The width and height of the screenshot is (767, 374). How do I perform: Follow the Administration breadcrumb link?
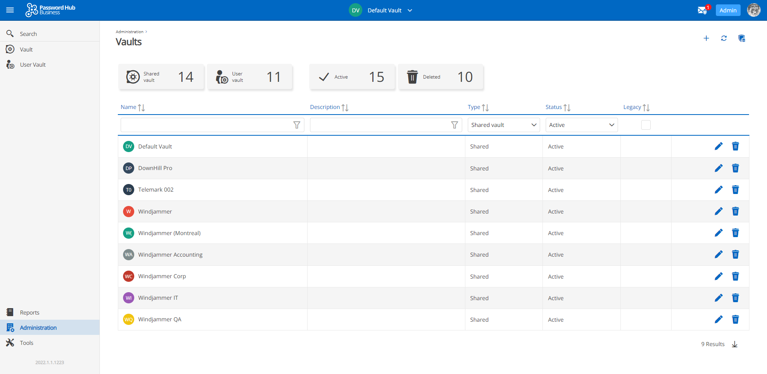point(129,32)
